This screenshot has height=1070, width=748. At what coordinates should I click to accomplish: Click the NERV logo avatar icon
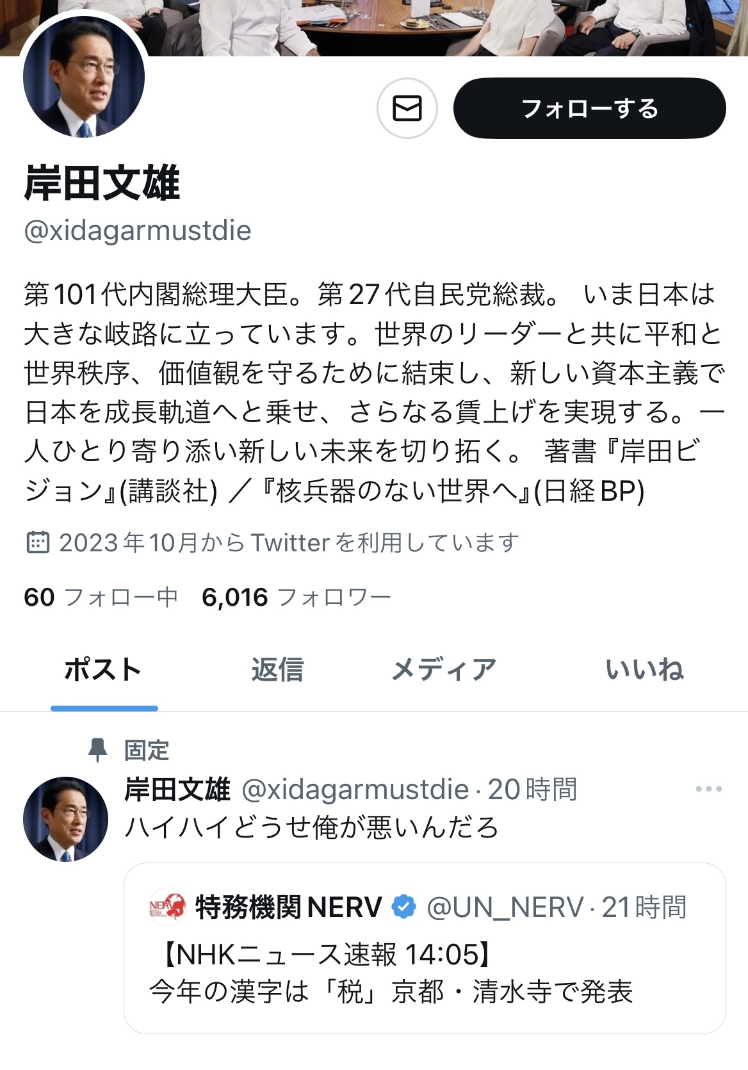click(x=167, y=907)
